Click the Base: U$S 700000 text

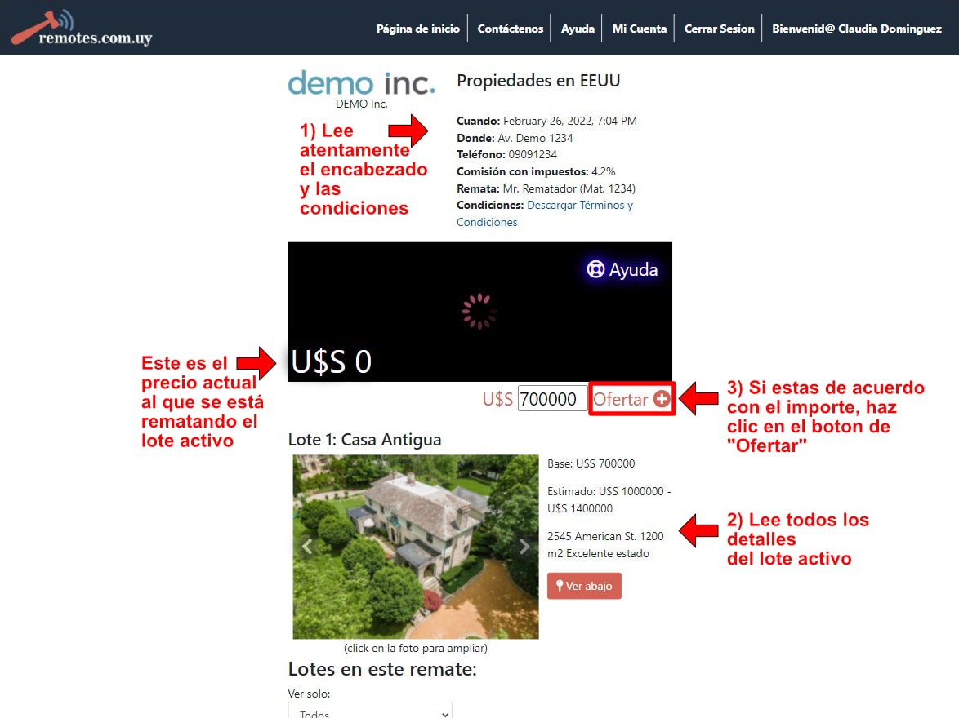click(591, 463)
